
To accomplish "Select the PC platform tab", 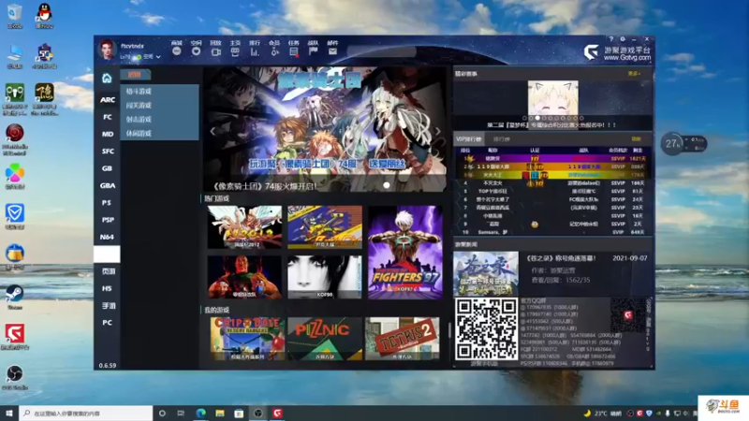I will click(107, 323).
